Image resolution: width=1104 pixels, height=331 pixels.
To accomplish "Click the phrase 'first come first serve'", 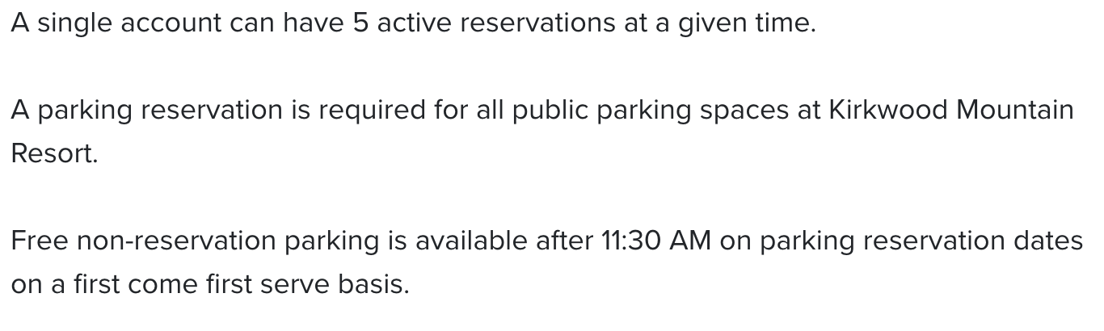I will pyautogui.click(x=195, y=284).
